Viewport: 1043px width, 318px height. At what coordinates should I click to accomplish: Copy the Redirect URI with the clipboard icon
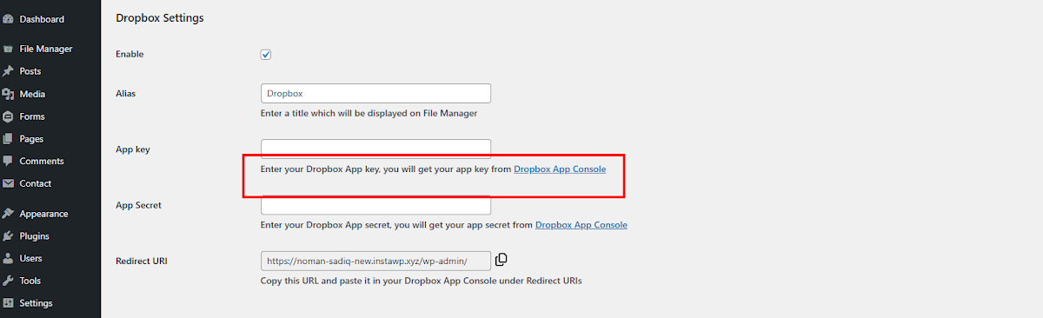(x=501, y=260)
